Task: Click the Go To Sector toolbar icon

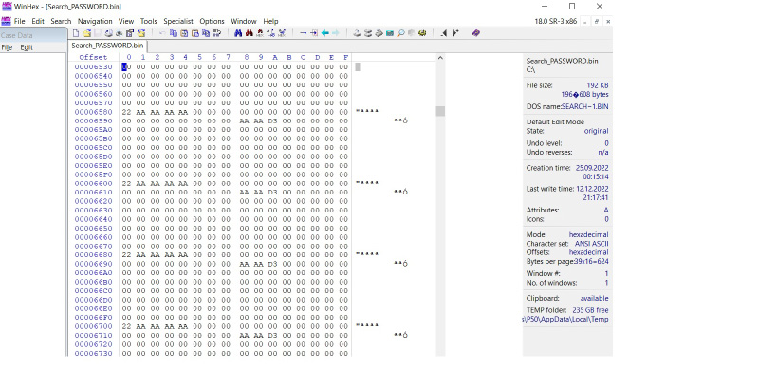Action: pyautogui.click(x=314, y=33)
